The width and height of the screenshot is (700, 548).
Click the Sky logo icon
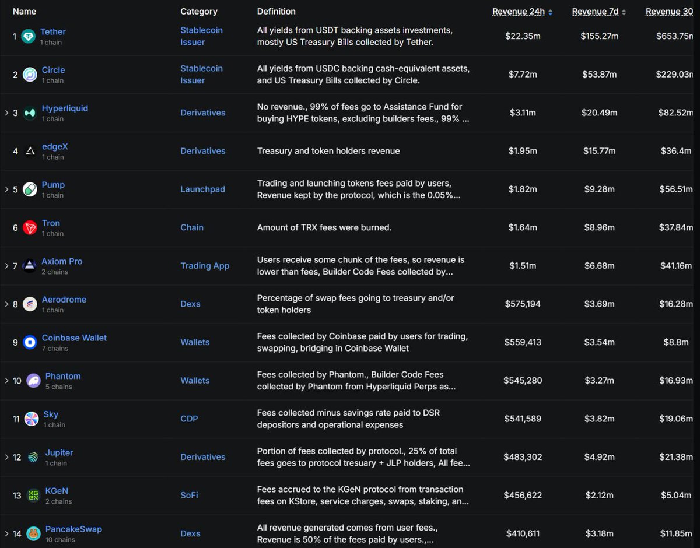tap(32, 419)
